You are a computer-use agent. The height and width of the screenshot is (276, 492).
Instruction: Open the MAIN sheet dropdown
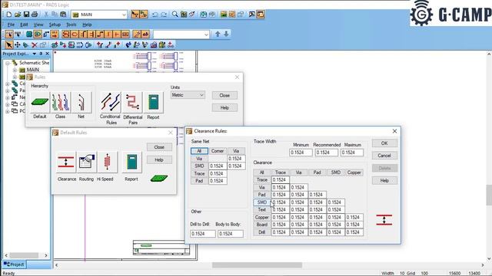(124, 15)
